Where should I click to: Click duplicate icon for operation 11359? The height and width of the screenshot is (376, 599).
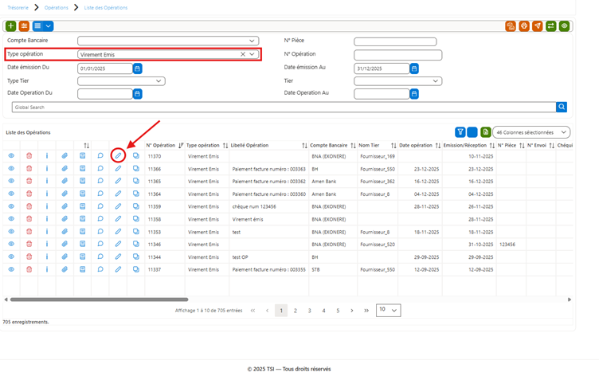coord(135,206)
